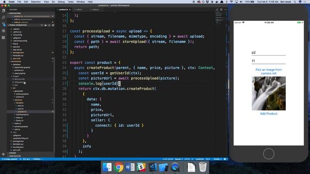Open the document file in the Dock
The width and height of the screenshot is (310, 174).
coord(191,167)
